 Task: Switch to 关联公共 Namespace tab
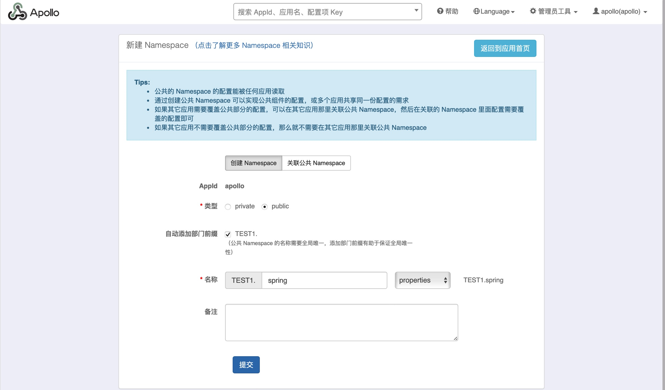pyautogui.click(x=316, y=163)
